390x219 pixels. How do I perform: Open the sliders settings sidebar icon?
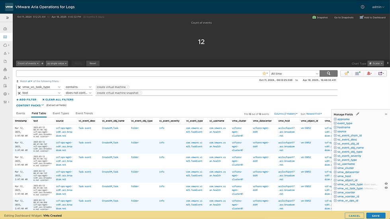(5, 102)
